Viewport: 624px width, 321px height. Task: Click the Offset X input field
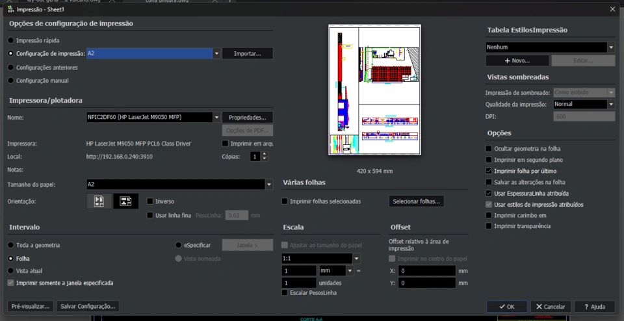(426, 271)
